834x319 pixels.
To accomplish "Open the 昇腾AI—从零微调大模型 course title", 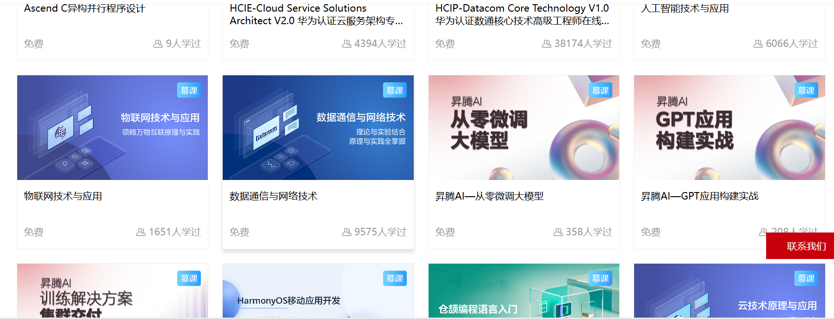I will (490, 196).
